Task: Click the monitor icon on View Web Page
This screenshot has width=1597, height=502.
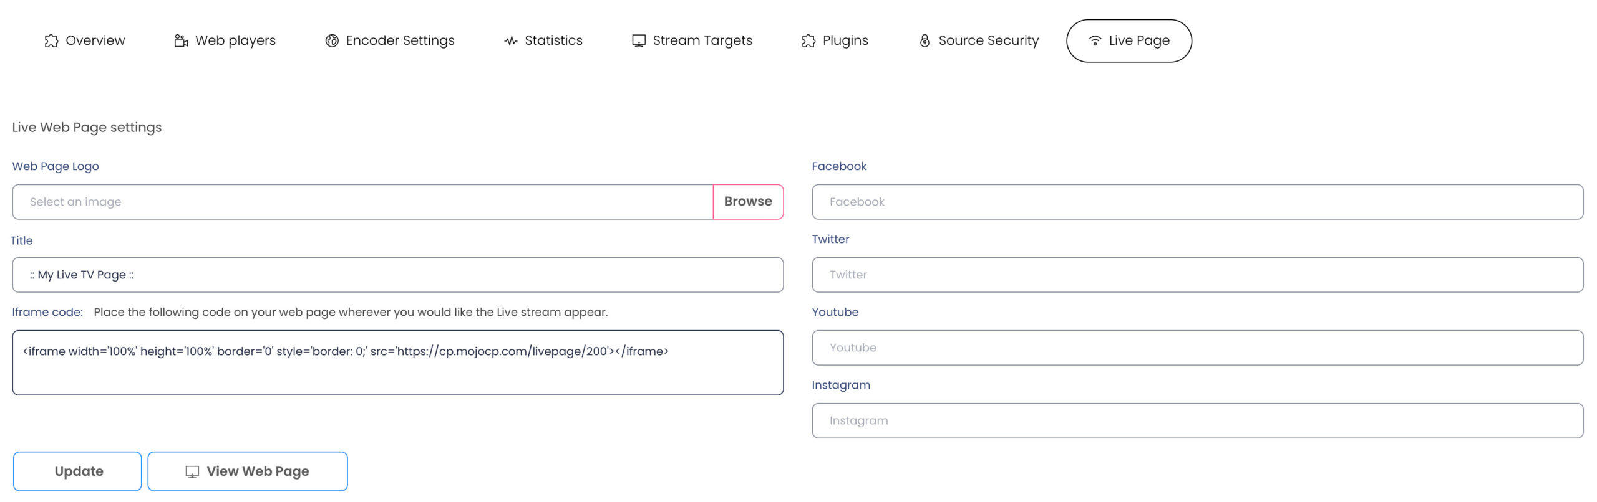Action: 192,472
